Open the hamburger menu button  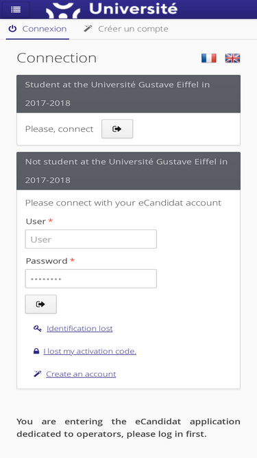(x=16, y=10)
